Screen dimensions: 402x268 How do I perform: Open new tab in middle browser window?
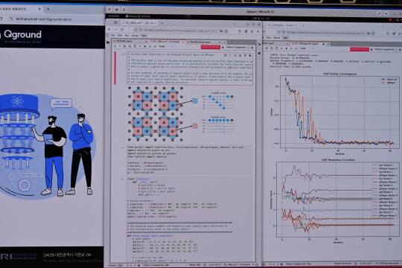pos(162,23)
